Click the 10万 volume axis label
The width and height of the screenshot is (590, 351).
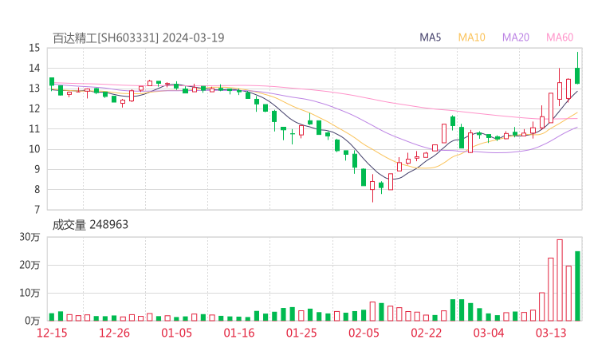click(x=29, y=293)
